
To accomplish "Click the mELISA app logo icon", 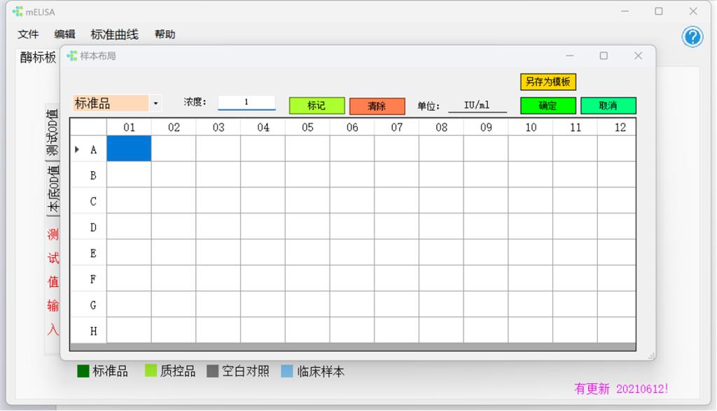I will click(x=18, y=11).
